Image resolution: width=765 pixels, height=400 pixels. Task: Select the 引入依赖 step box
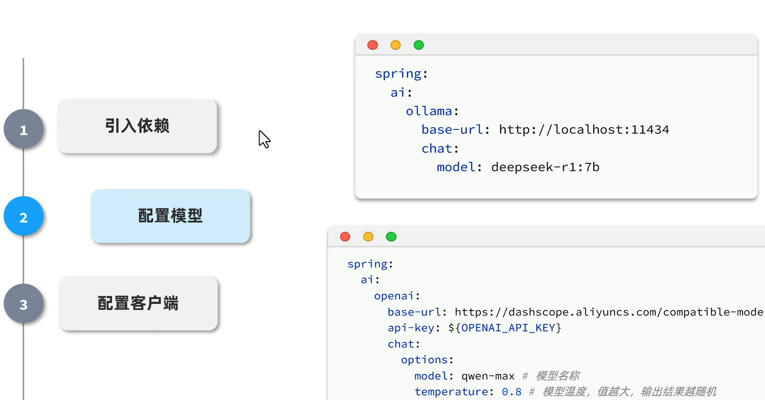[137, 126]
